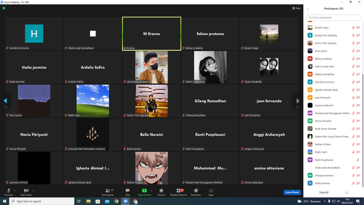The image size is (364, 205).
Task: Click video-off icon on Diva Syaira row
Action: [358, 51]
